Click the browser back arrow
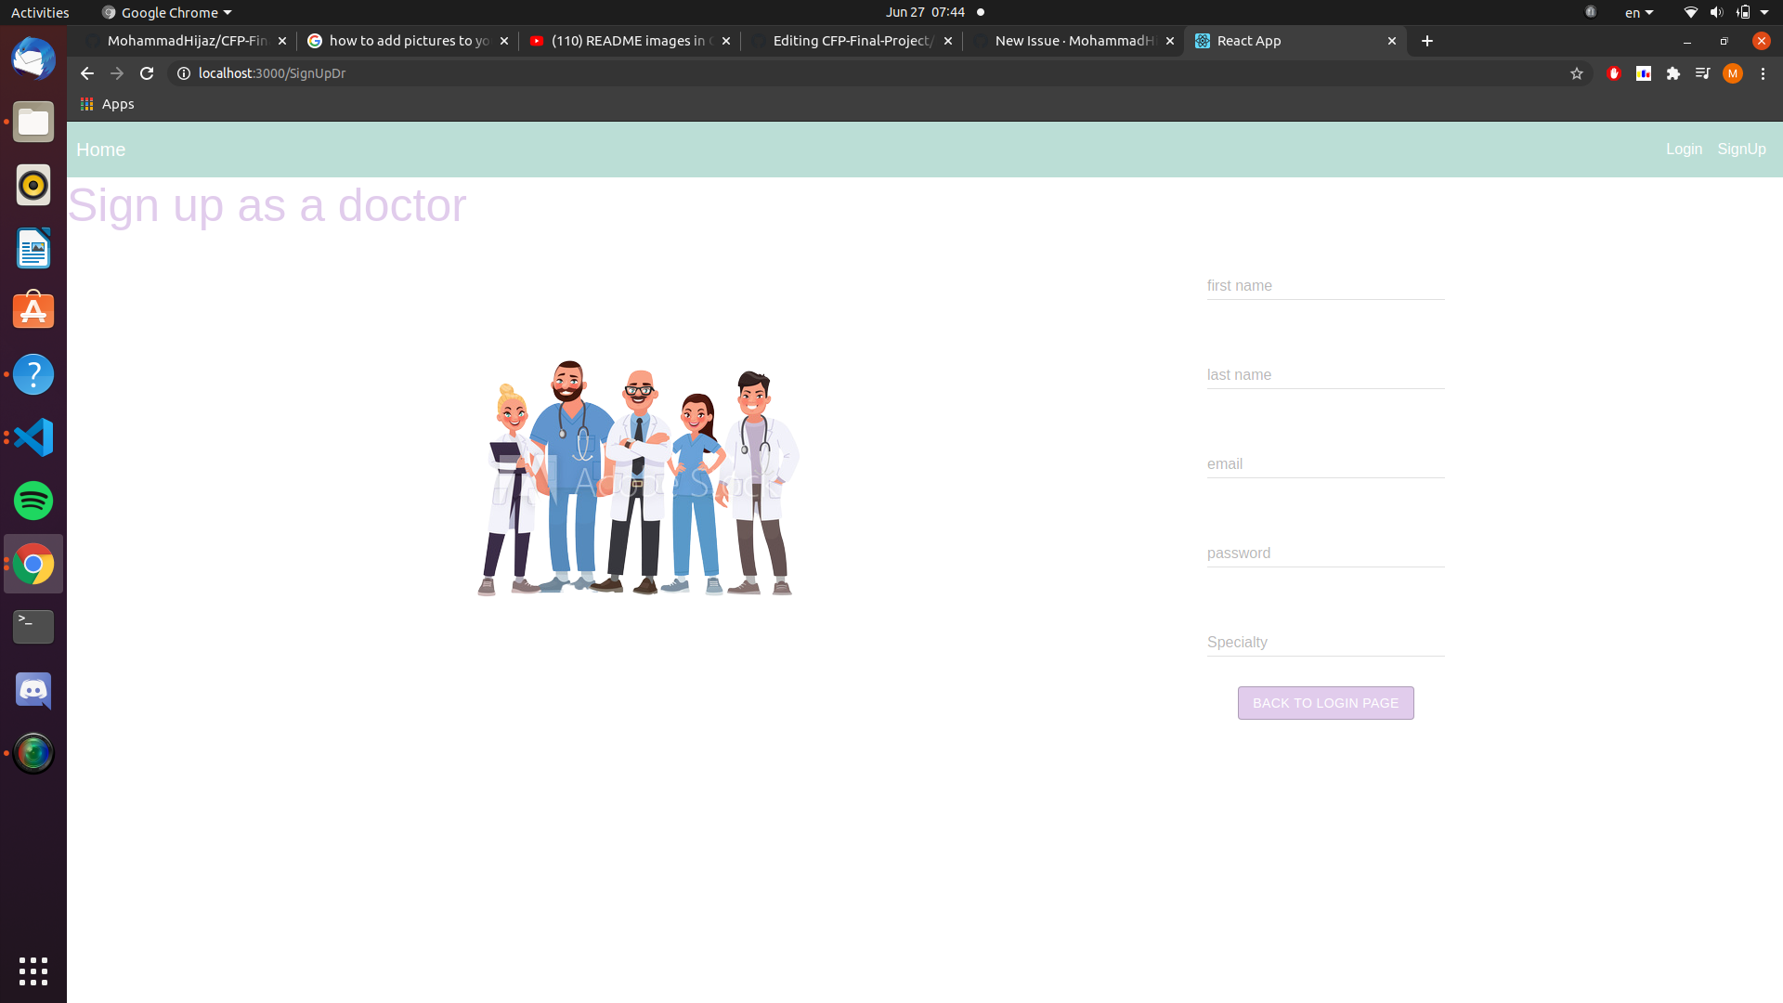 [x=85, y=73]
